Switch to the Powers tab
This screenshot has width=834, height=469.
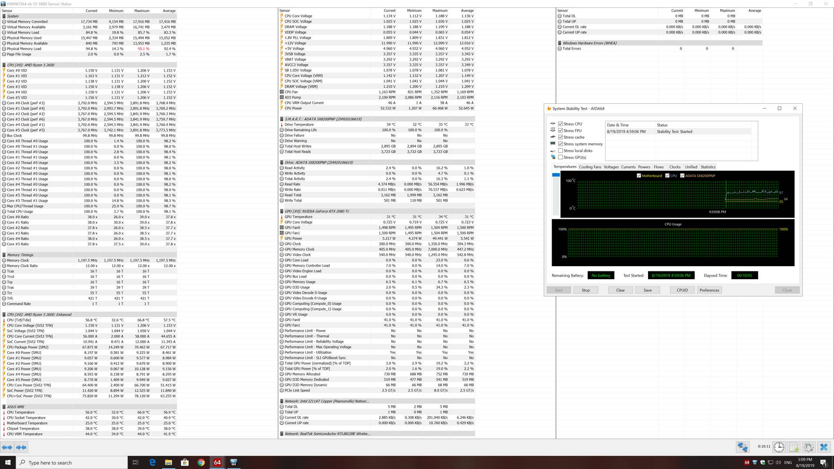[644, 167]
